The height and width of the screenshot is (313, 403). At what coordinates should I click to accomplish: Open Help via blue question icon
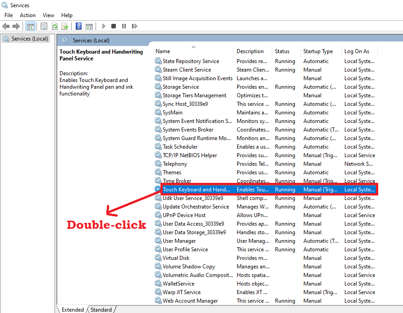coord(79,27)
